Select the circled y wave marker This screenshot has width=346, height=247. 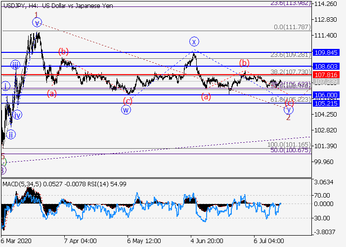[x=288, y=110]
